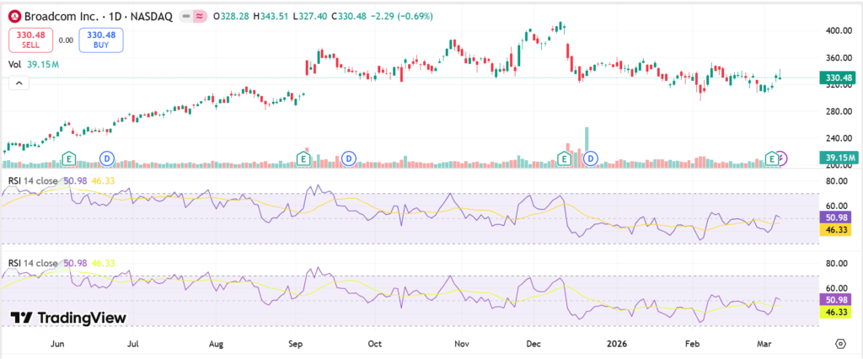Select the Vol 39.15M indicator legend
863x359 pixels.
tap(34, 64)
